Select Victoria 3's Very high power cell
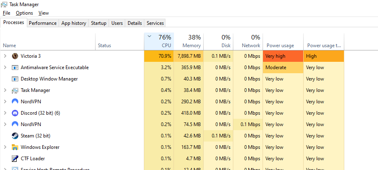 283,56
